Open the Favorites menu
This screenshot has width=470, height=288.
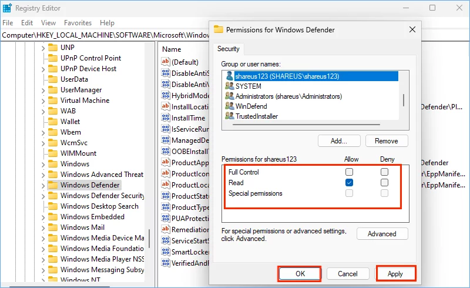78,23
